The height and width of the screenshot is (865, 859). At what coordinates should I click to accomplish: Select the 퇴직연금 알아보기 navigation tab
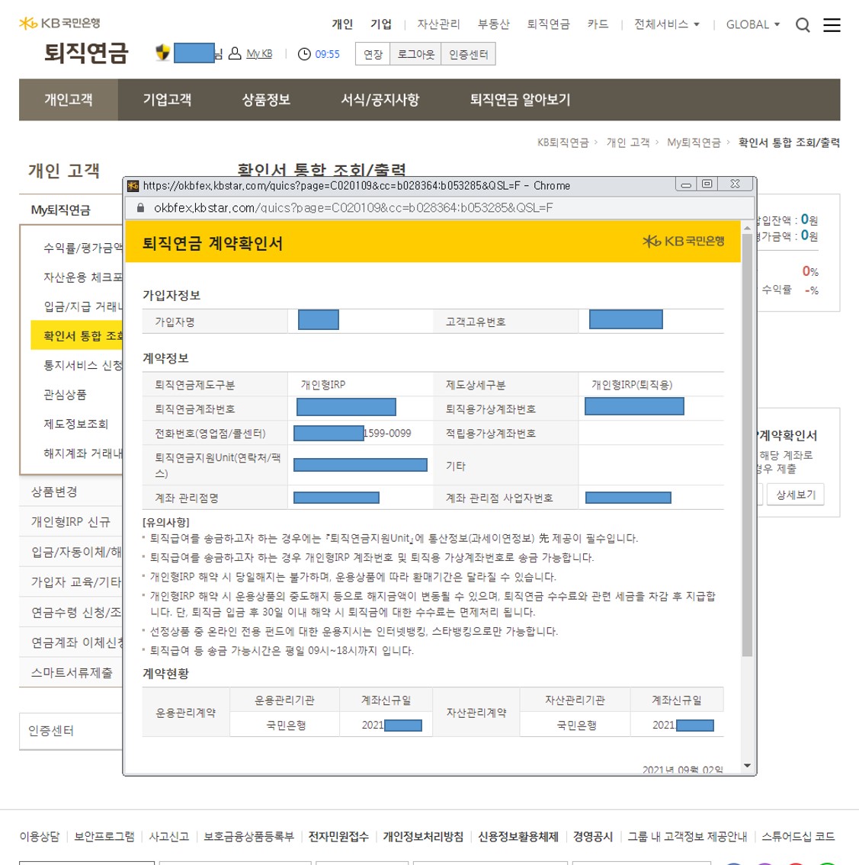point(520,100)
